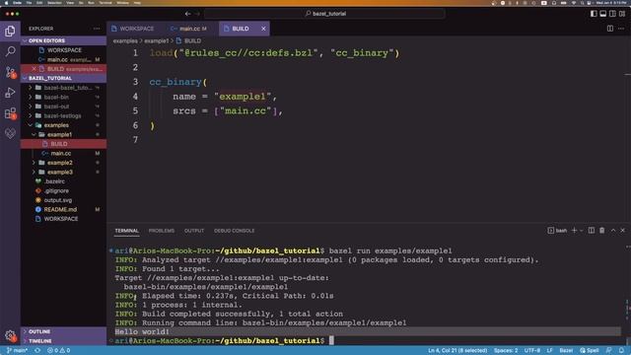
Task: Expand the bazel-out folder
Action: click(63, 106)
